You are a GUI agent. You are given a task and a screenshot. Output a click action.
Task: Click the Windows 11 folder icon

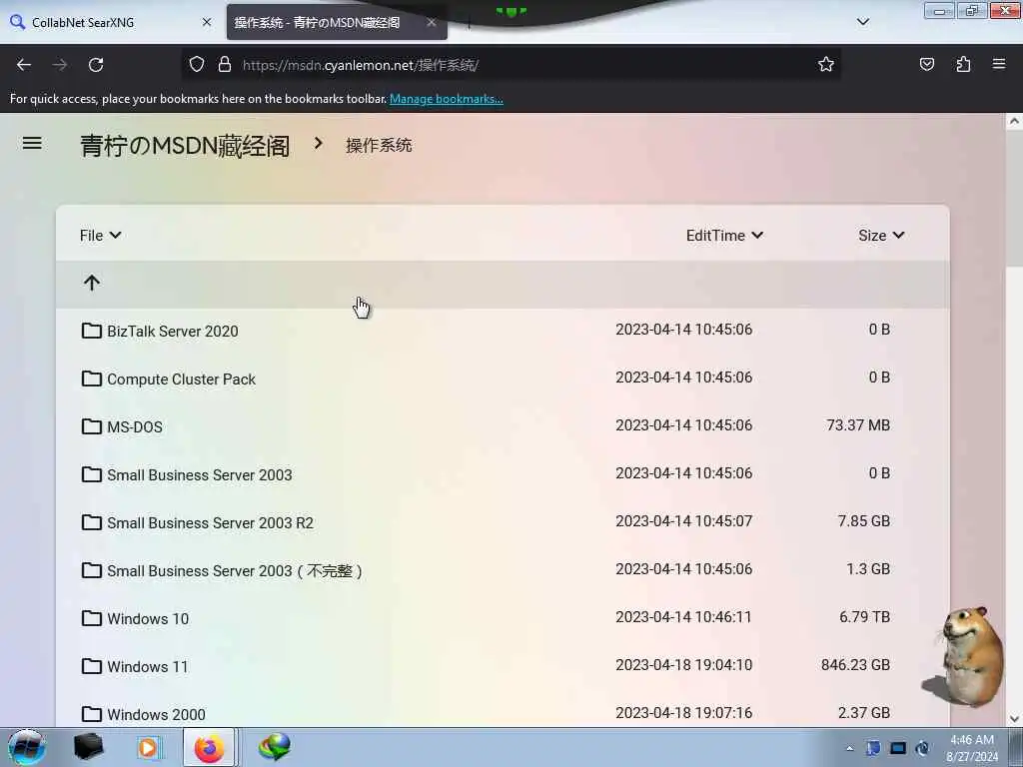[x=91, y=666]
